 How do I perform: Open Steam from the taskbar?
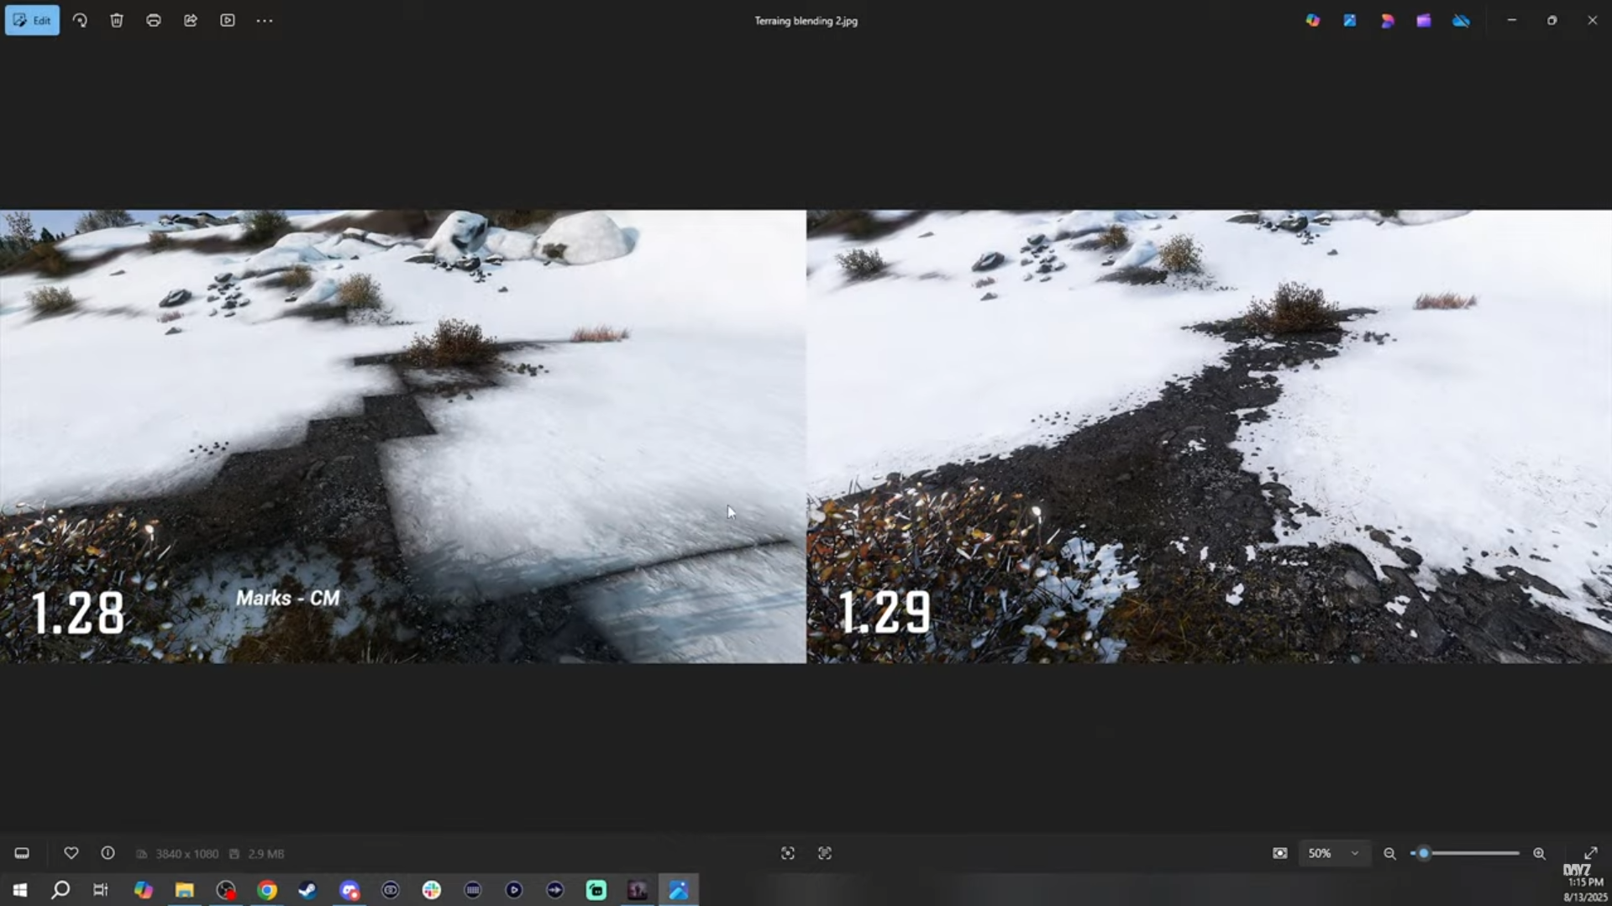(308, 890)
